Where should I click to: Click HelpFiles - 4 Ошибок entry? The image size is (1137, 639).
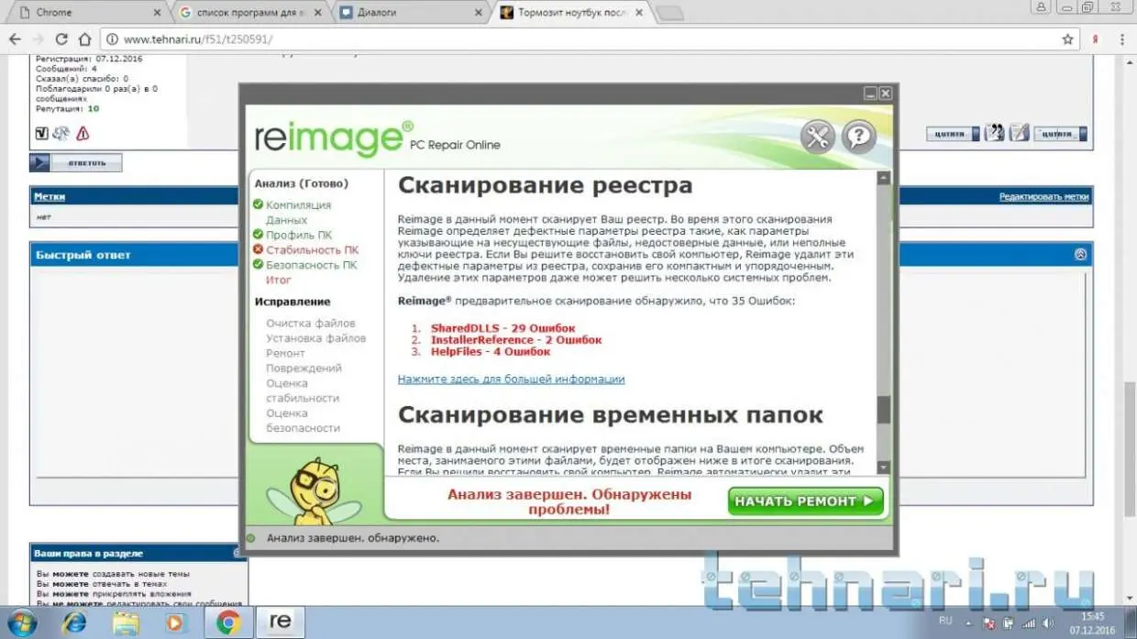tap(491, 352)
